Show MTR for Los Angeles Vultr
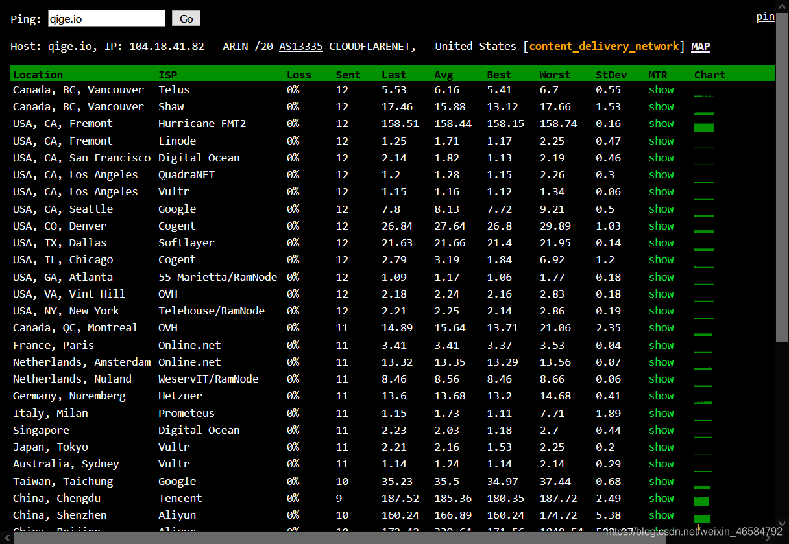This screenshot has width=789, height=544. point(661,191)
